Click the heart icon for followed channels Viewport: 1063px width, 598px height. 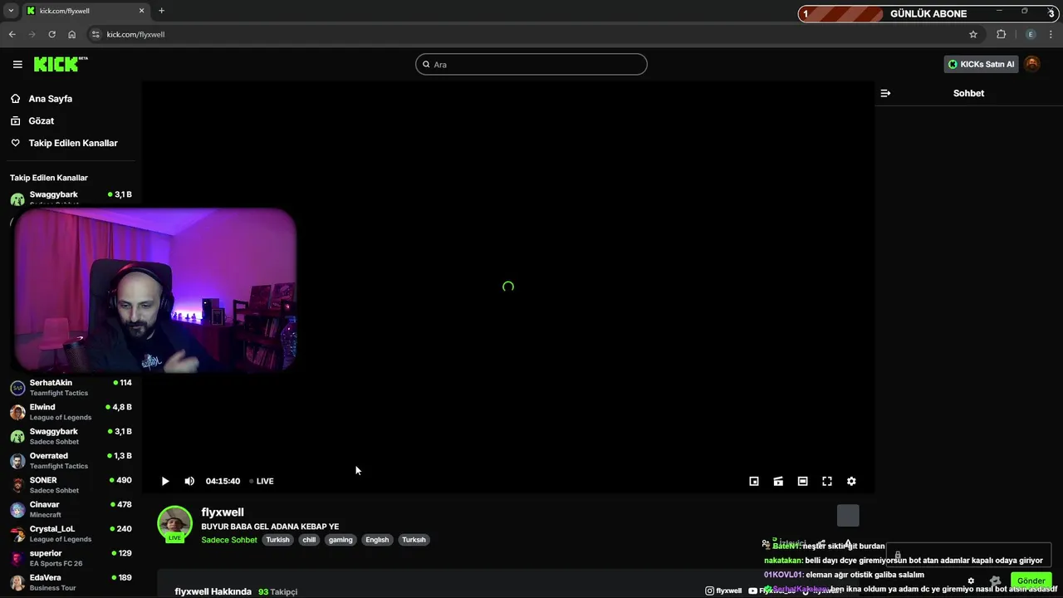(x=16, y=143)
